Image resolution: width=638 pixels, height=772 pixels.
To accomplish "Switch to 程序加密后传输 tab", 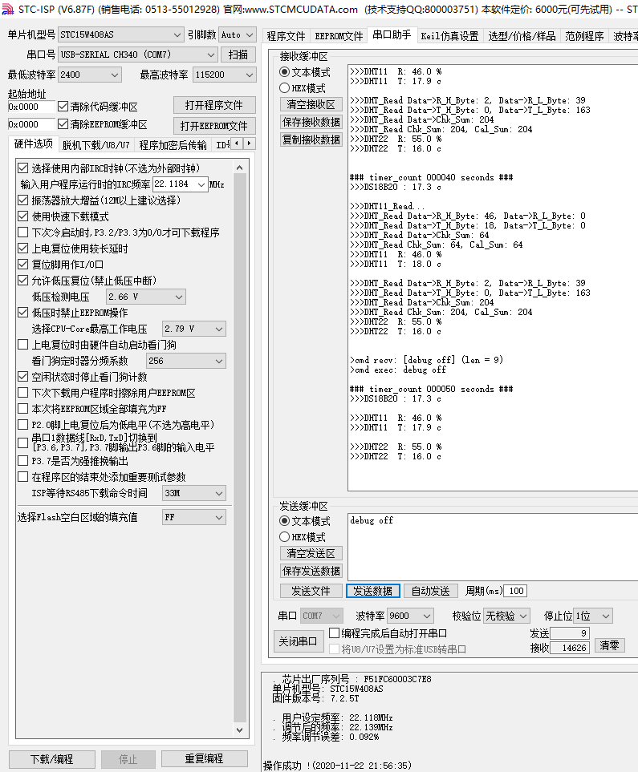I will pyautogui.click(x=173, y=145).
